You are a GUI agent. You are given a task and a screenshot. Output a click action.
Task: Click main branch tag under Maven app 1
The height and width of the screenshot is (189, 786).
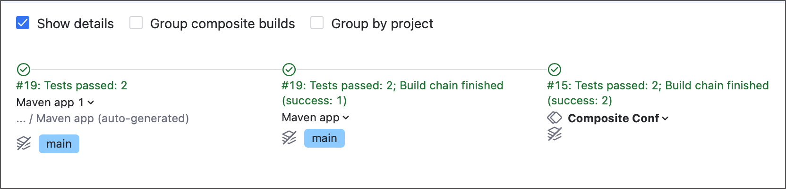pyautogui.click(x=59, y=144)
